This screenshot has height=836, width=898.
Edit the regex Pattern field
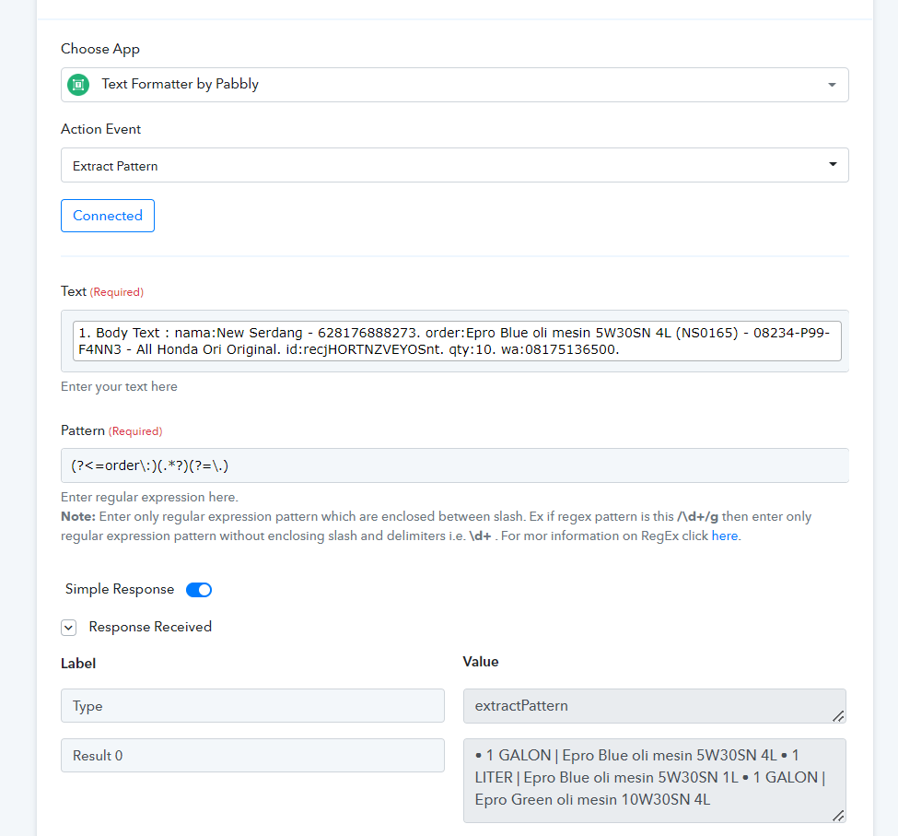pyautogui.click(x=454, y=465)
